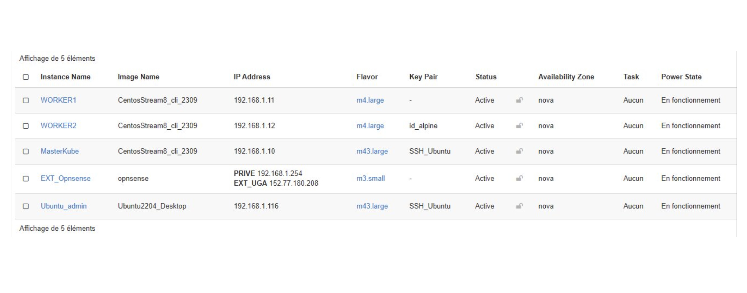Click m43.large flavor on Ubuntu_admin row
The height and width of the screenshot is (293, 747).
coord(372,206)
